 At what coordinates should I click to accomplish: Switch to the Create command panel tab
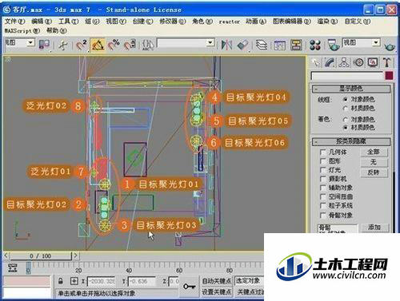click(316, 62)
